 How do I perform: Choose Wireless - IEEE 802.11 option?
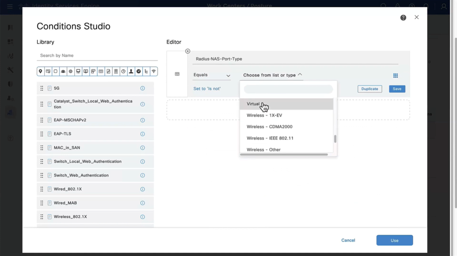click(x=270, y=138)
